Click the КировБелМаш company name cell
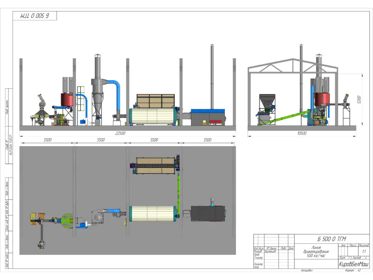The width and height of the screenshot is (373, 280). (353, 264)
